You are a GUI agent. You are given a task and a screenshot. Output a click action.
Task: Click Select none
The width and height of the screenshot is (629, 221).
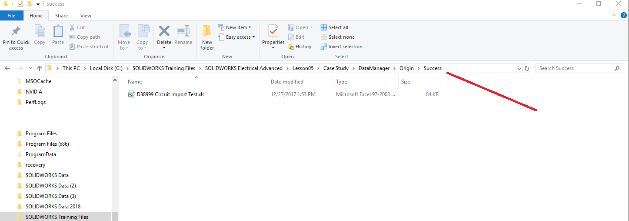point(337,37)
